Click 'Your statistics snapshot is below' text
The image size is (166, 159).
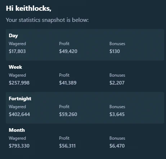pos(47,20)
